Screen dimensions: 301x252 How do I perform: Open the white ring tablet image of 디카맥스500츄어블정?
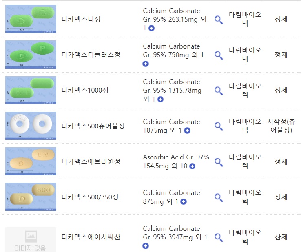(x=31, y=126)
